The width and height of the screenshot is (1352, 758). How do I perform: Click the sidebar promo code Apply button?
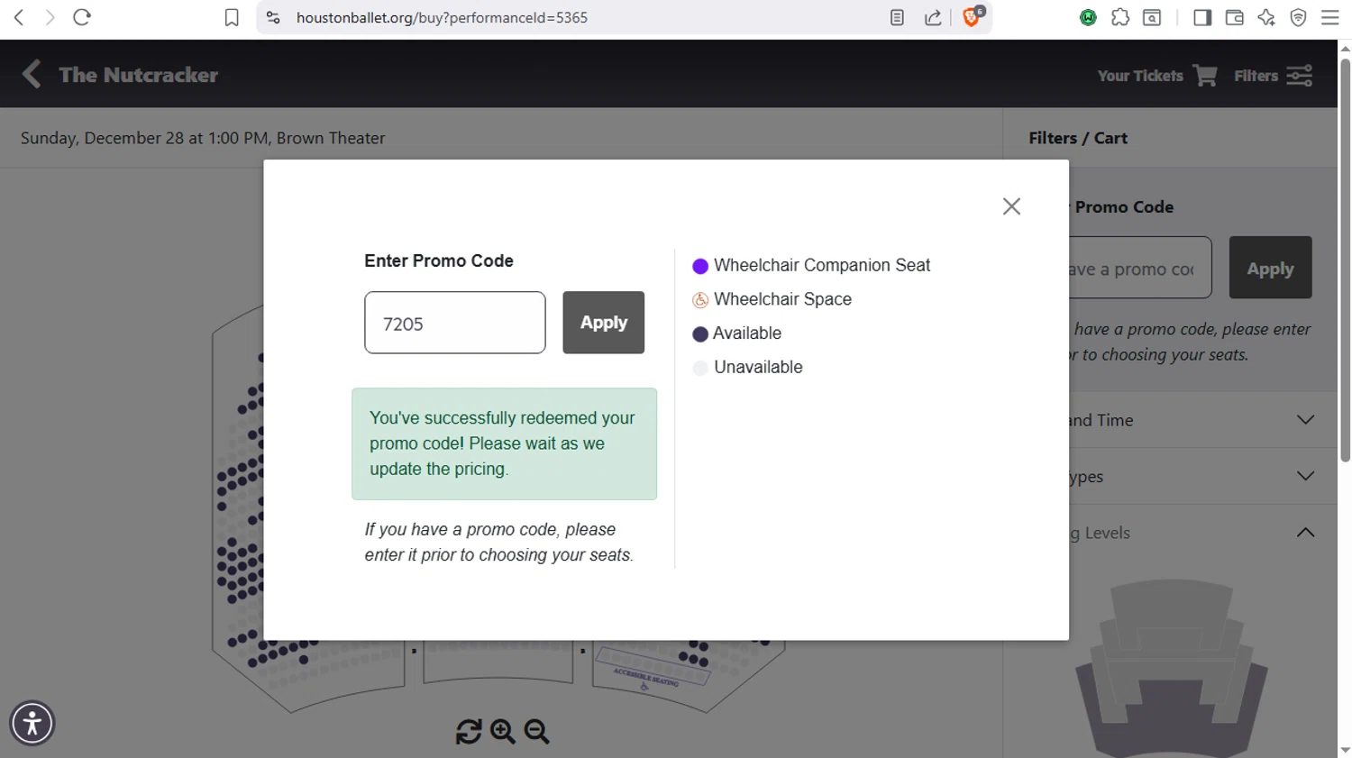coord(1270,268)
